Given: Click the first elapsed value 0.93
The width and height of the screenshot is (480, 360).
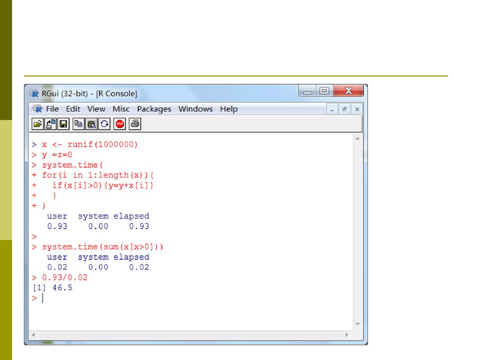Looking at the screenshot, I should tap(139, 226).
